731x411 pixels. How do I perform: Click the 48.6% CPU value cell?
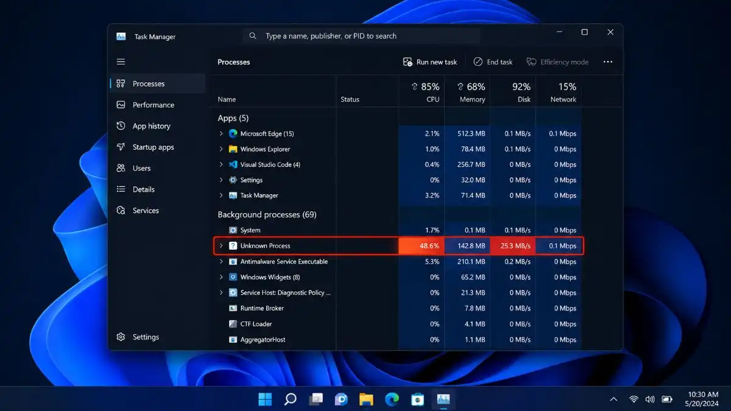click(x=422, y=246)
